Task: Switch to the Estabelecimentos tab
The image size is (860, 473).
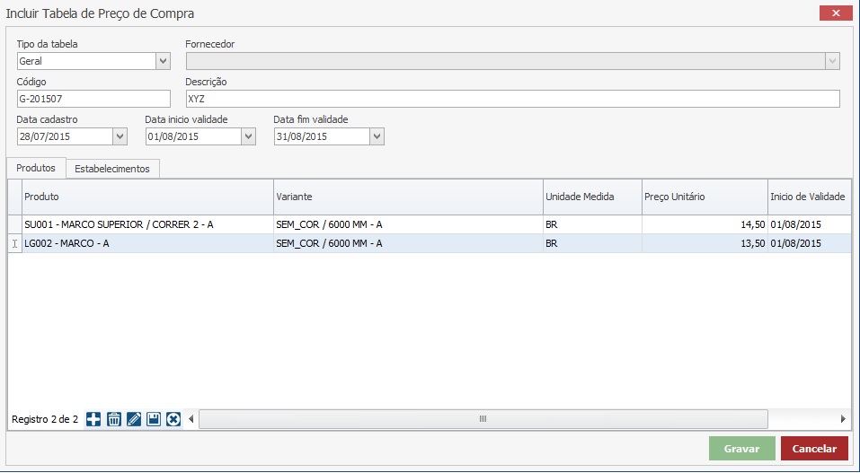Action: tap(112, 169)
